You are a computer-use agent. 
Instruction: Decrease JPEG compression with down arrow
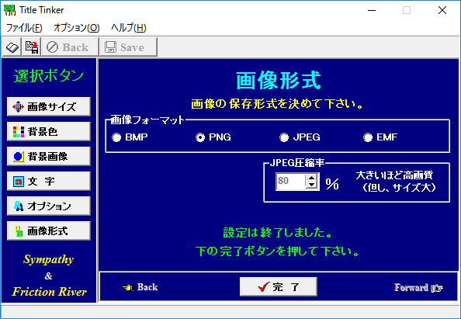[x=312, y=186]
